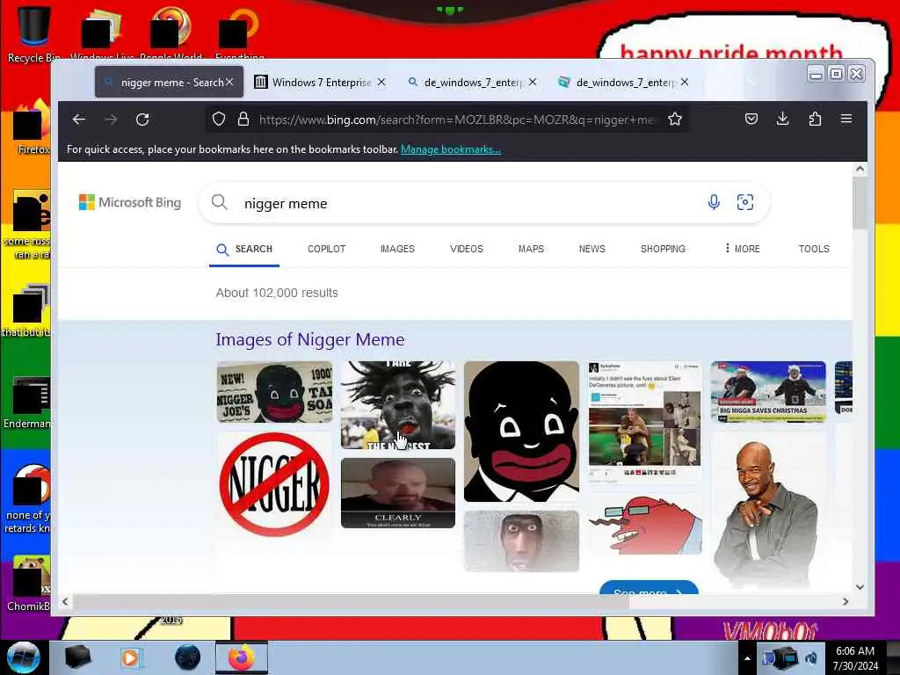Screen dimensions: 900x675
Task: Open the volume speaker icon in tray
Action: click(x=811, y=657)
